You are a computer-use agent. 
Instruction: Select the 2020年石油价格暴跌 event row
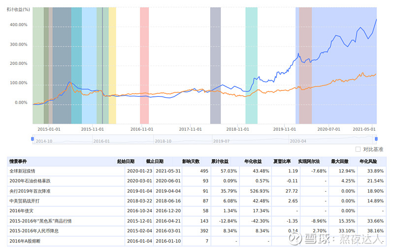click(x=197, y=181)
